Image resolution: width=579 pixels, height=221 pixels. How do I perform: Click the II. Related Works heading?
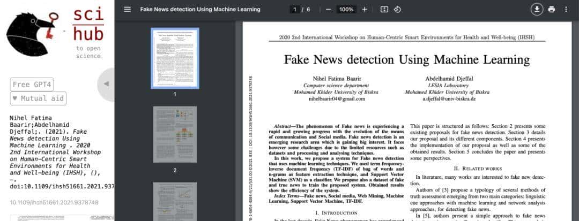pos(478,169)
